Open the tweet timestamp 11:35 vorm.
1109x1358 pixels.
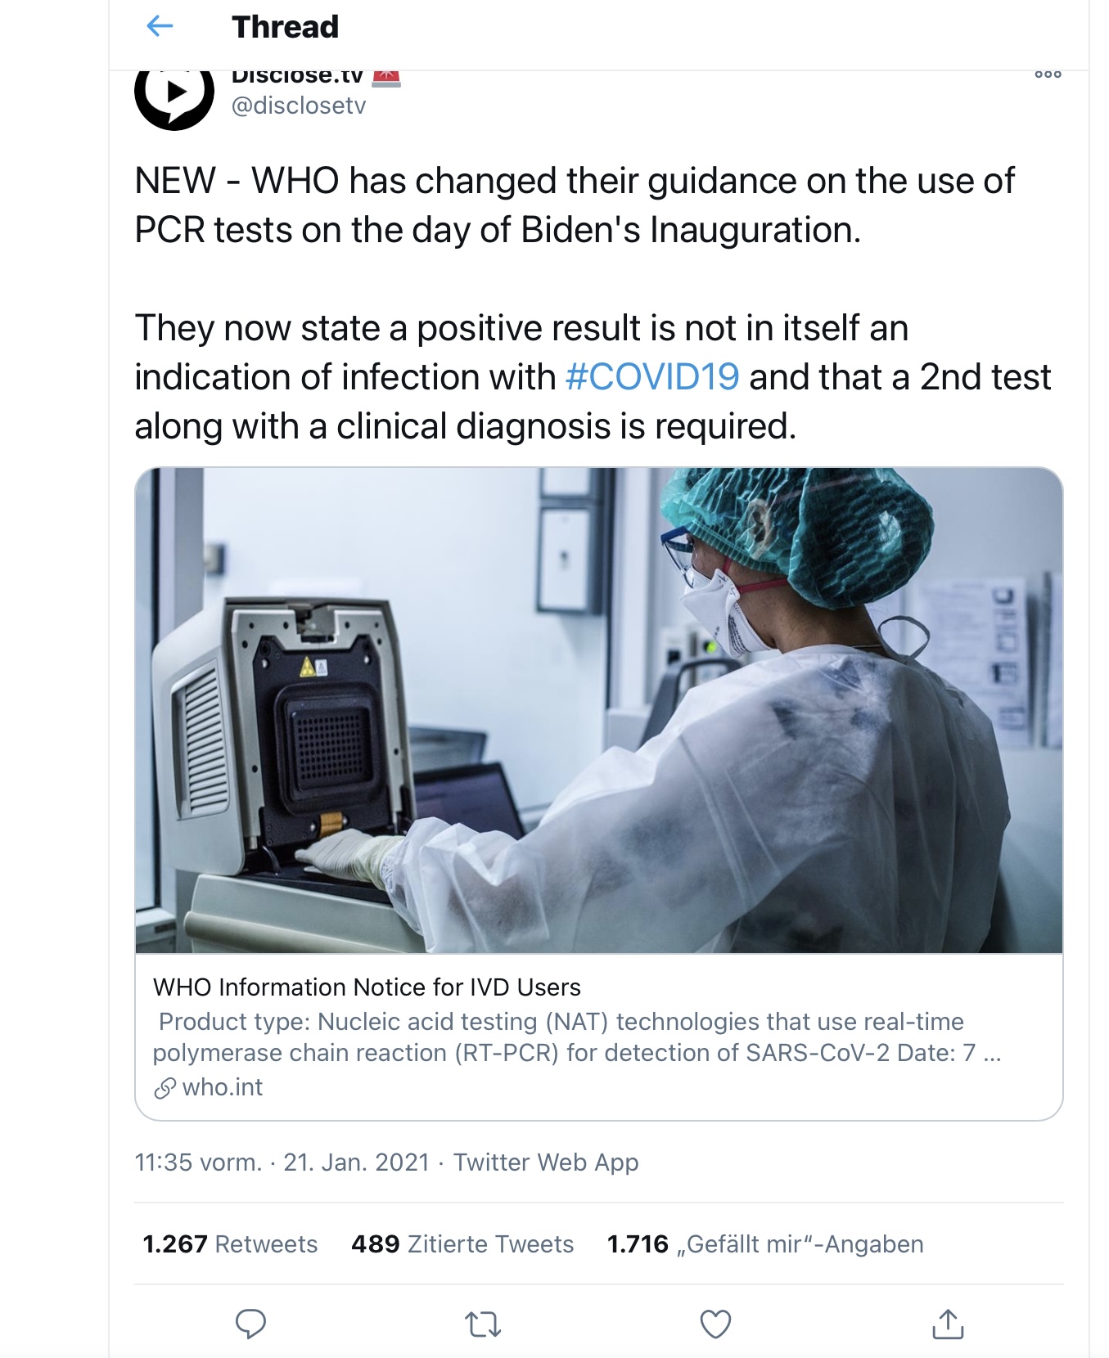198,1162
